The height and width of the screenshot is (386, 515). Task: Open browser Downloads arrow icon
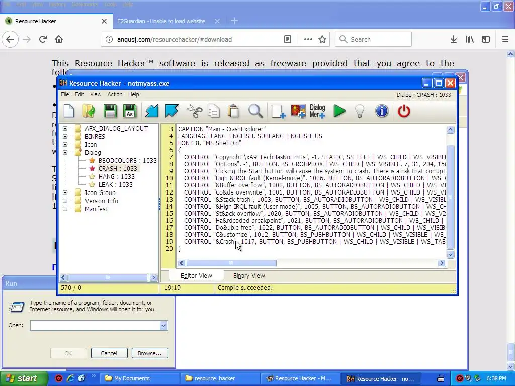[454, 39]
